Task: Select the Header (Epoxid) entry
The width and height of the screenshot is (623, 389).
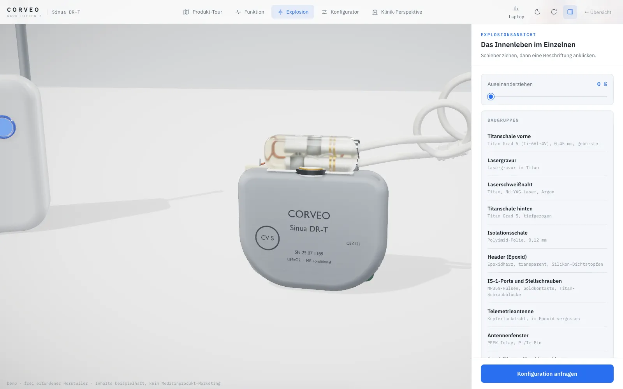Action: [x=547, y=261]
